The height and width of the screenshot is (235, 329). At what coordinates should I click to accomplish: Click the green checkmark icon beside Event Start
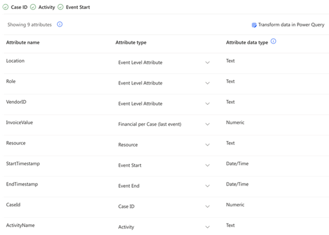(x=60, y=7)
